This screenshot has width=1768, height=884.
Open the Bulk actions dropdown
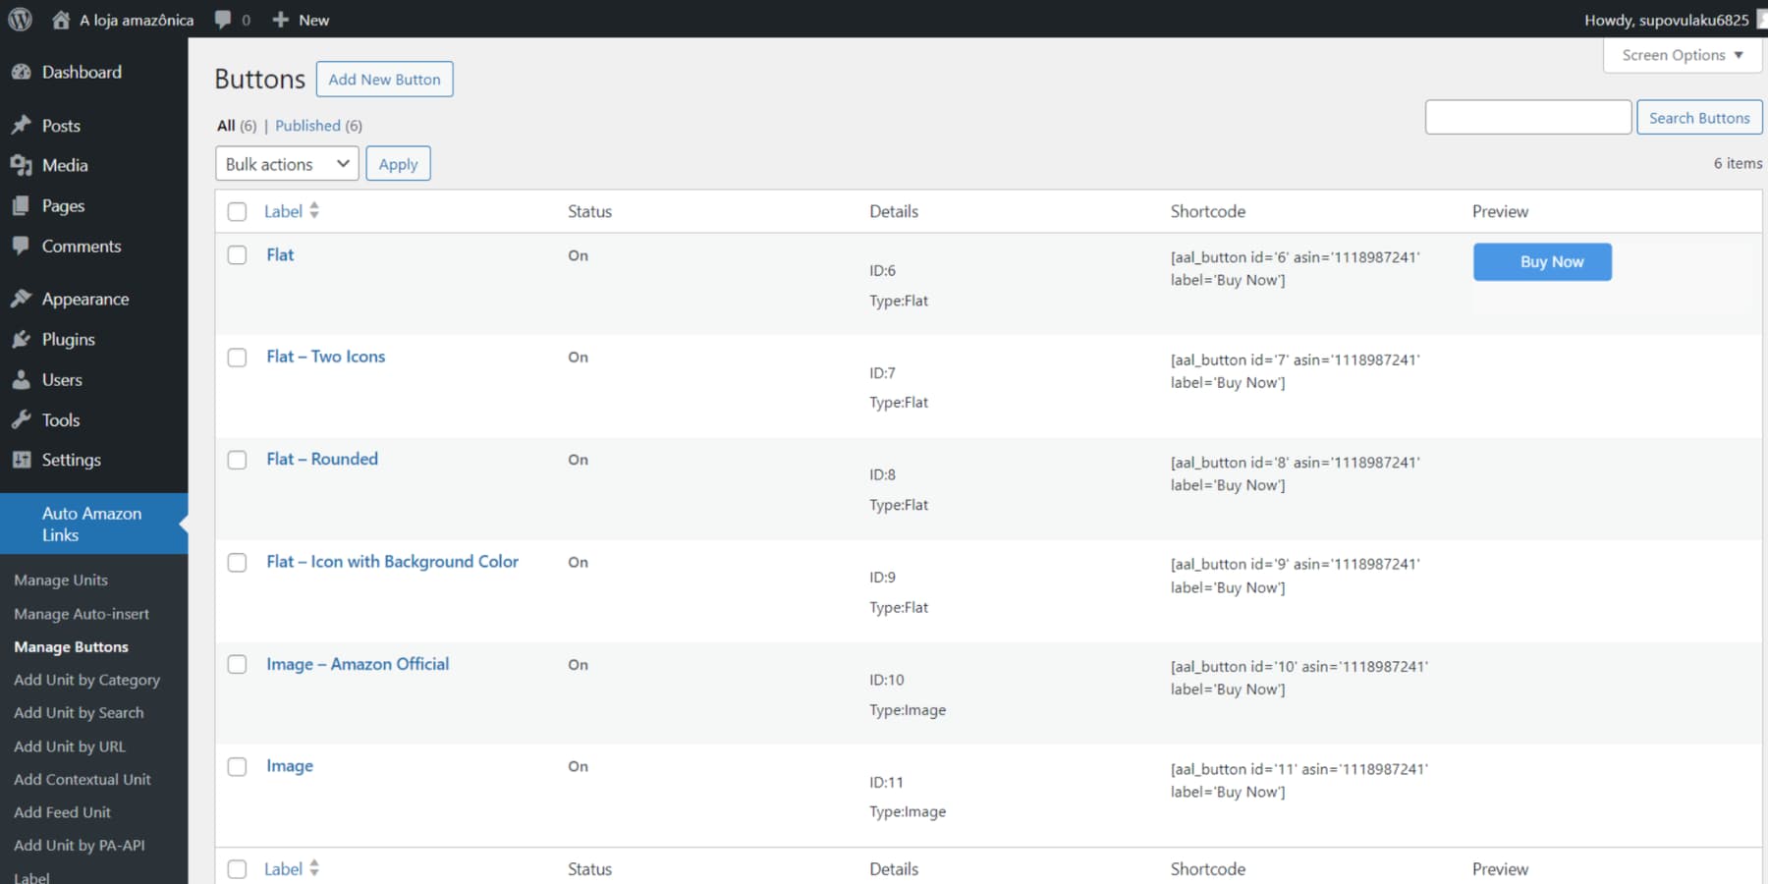(x=286, y=163)
